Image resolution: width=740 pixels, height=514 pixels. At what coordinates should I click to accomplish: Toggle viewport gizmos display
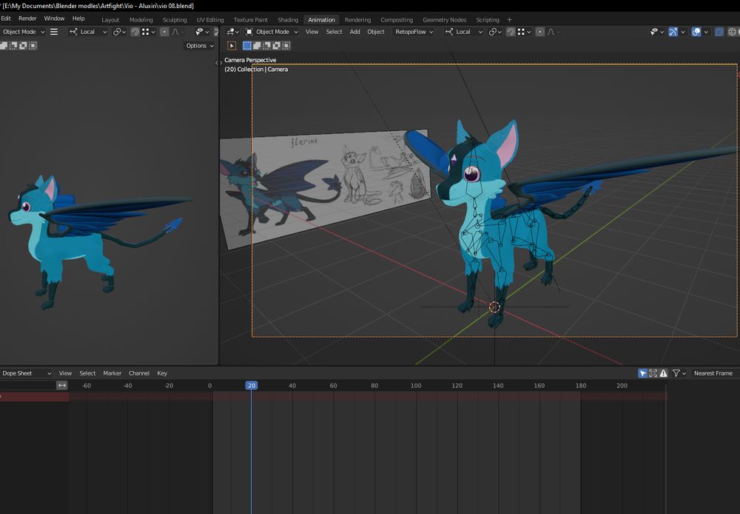pos(673,32)
